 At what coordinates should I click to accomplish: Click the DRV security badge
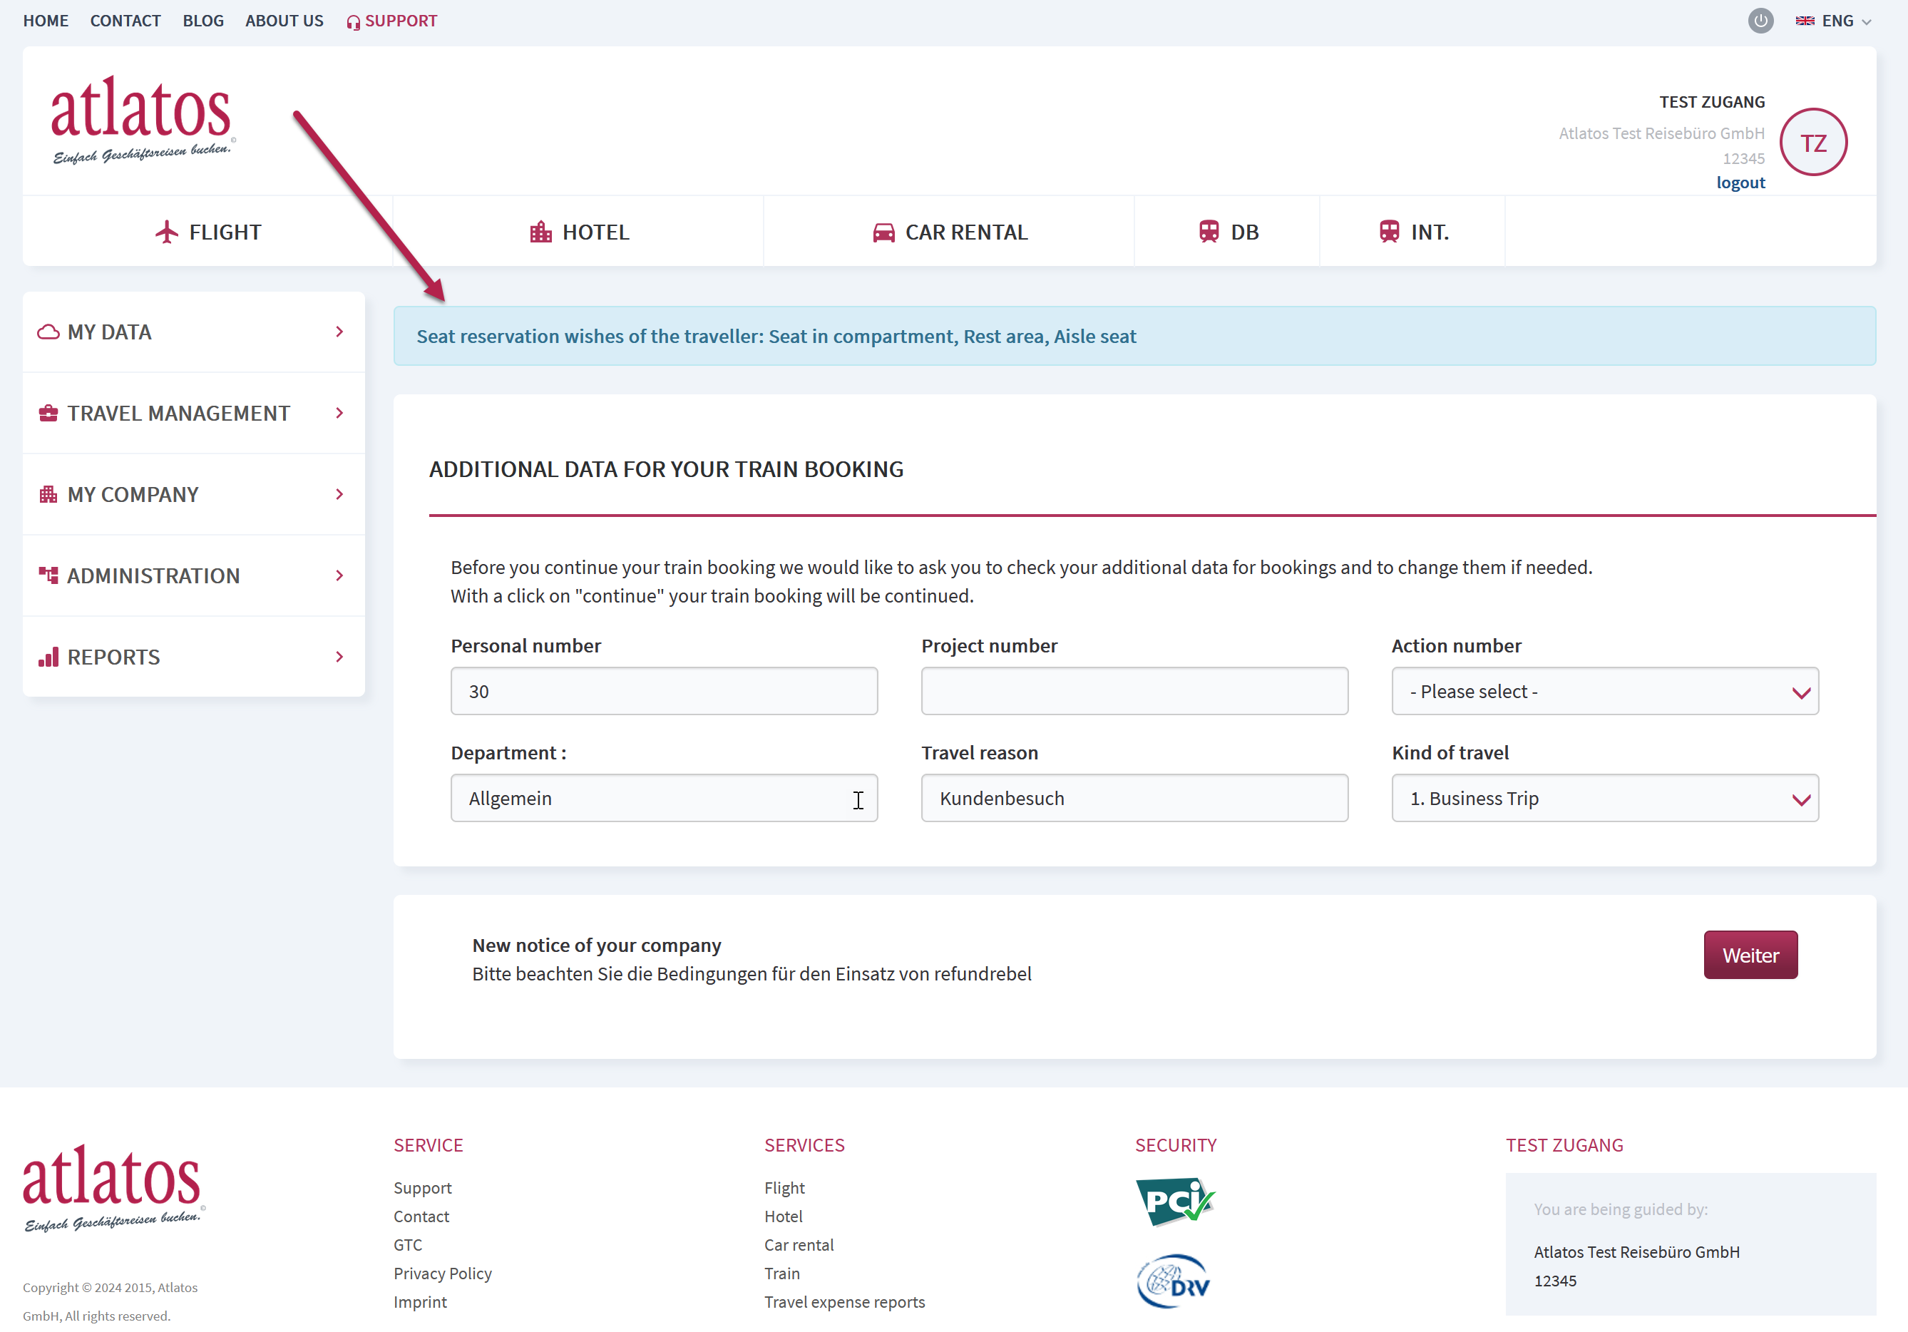tap(1174, 1281)
